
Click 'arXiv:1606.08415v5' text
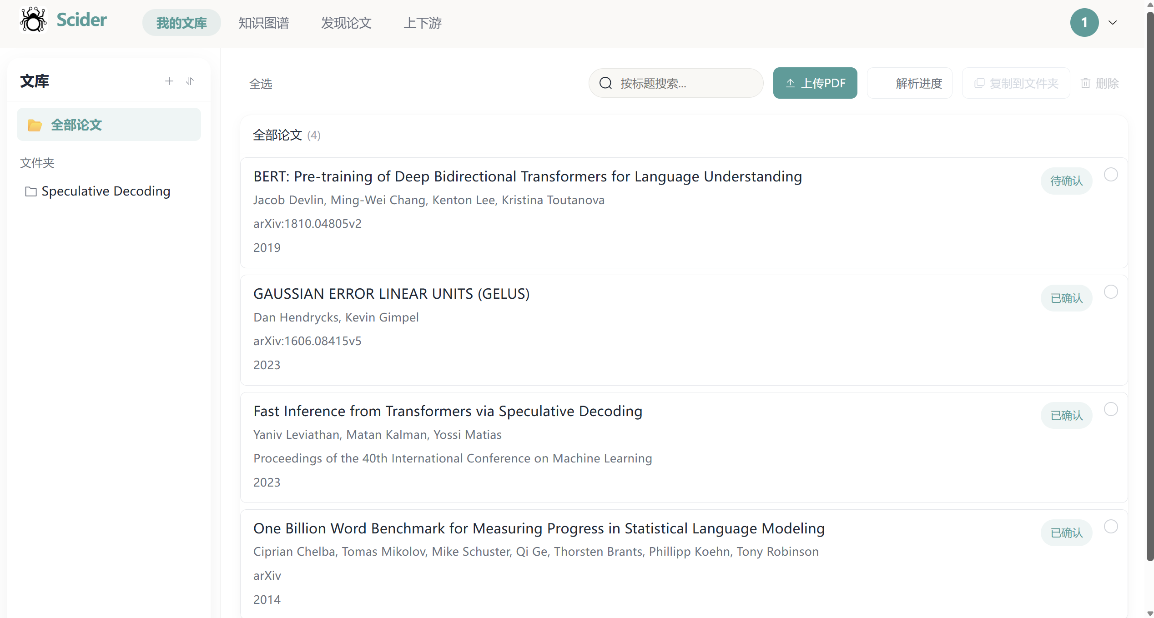307,341
